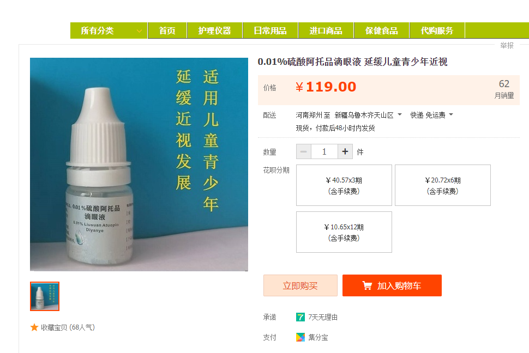Click the 7-day return green icon
The image size is (529, 353).
[300, 317]
